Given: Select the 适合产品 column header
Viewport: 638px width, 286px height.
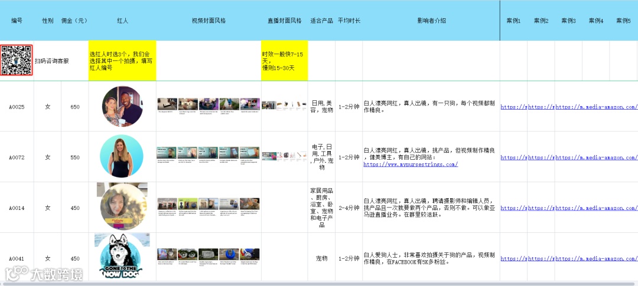Looking at the screenshot, I should tap(321, 21).
